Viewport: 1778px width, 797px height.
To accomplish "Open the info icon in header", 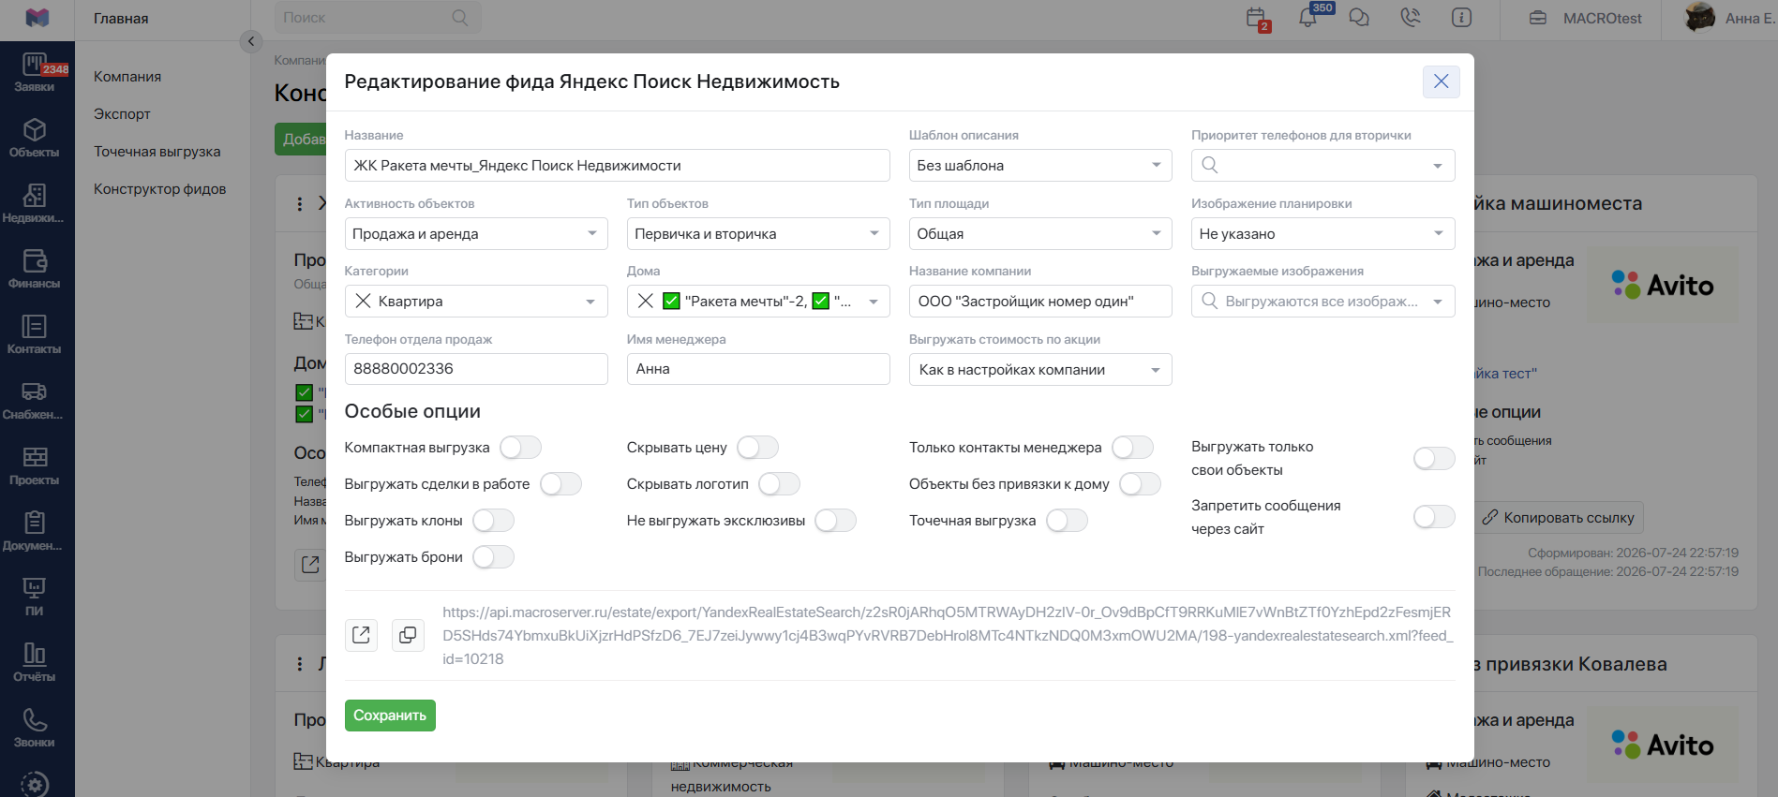I will click(1462, 18).
